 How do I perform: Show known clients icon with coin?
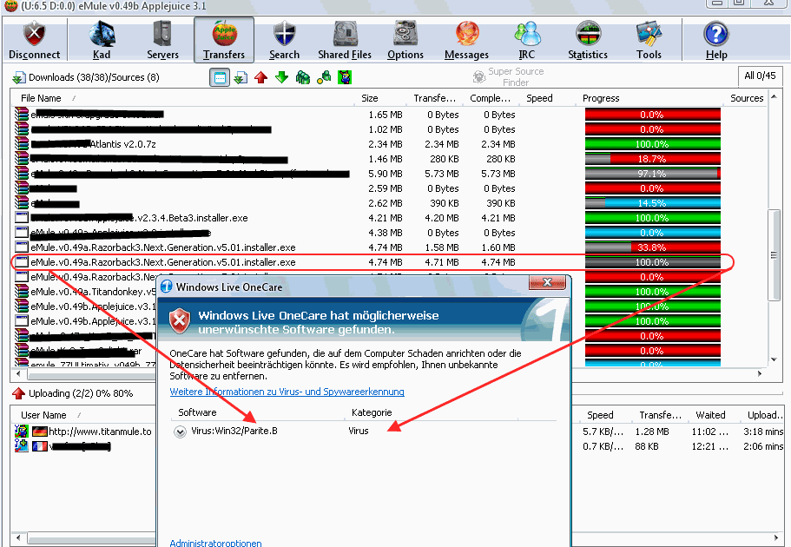pyautogui.click(x=324, y=78)
